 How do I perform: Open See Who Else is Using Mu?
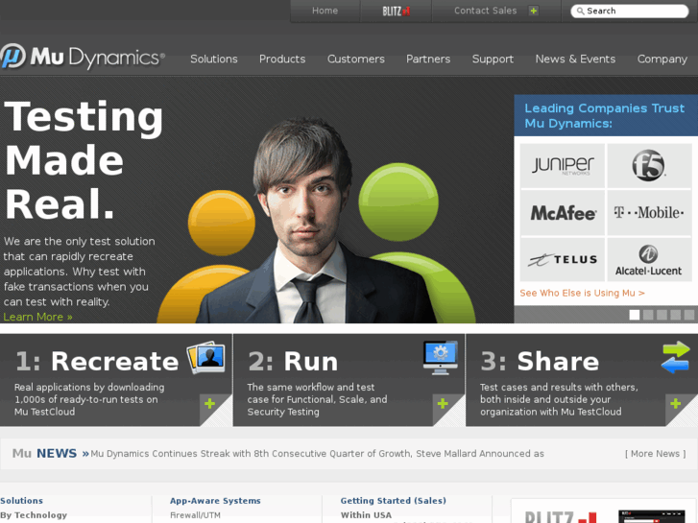coord(582,293)
